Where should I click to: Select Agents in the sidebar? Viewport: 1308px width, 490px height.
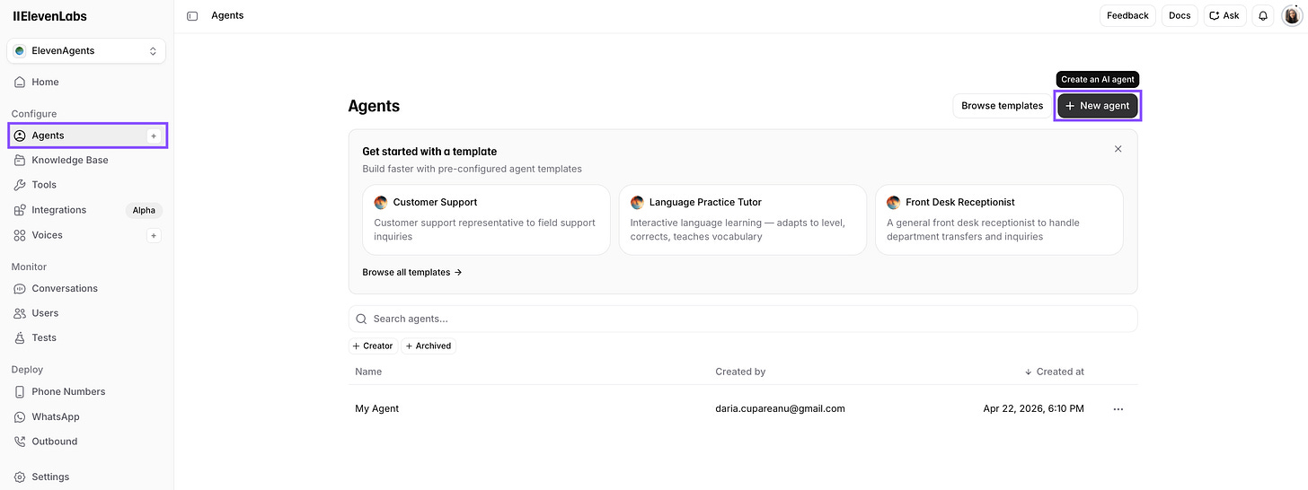click(x=86, y=136)
